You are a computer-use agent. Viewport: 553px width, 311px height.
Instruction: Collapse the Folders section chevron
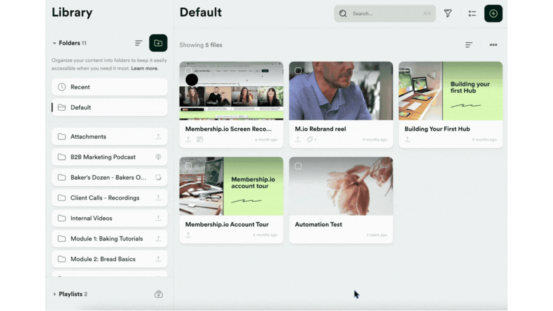(x=54, y=43)
